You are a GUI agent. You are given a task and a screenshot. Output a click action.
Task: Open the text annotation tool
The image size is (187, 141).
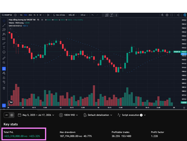click(x=4, y=48)
